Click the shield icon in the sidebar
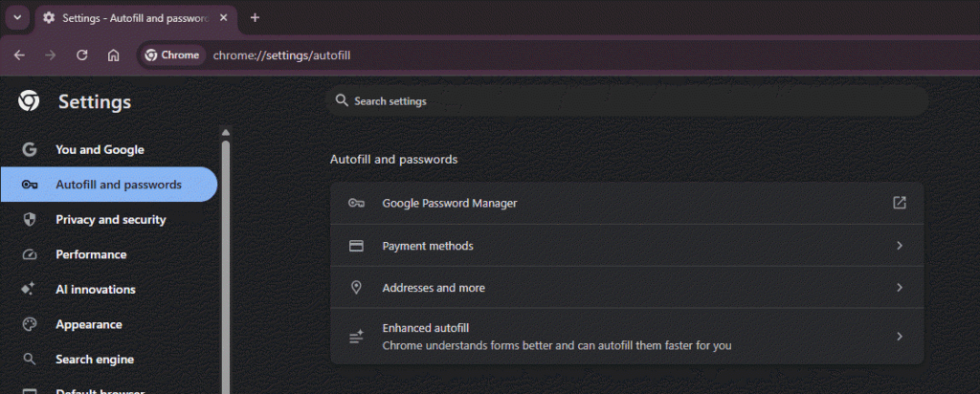The height and width of the screenshot is (394, 980). [x=30, y=219]
